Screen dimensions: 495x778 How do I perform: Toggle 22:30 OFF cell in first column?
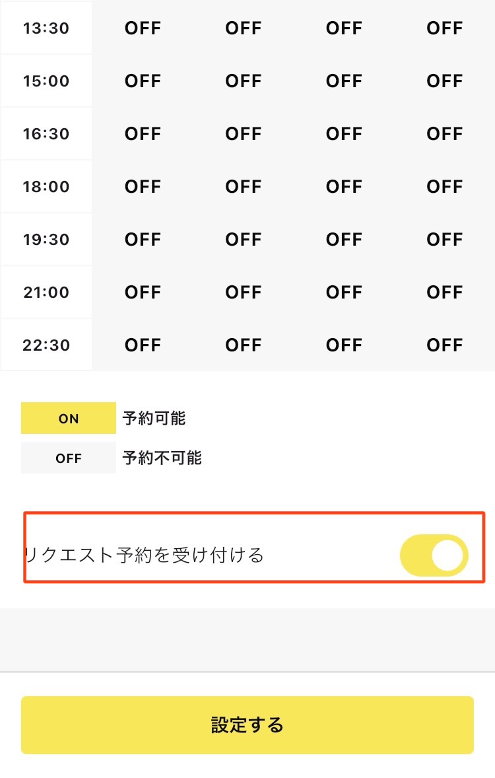143,345
